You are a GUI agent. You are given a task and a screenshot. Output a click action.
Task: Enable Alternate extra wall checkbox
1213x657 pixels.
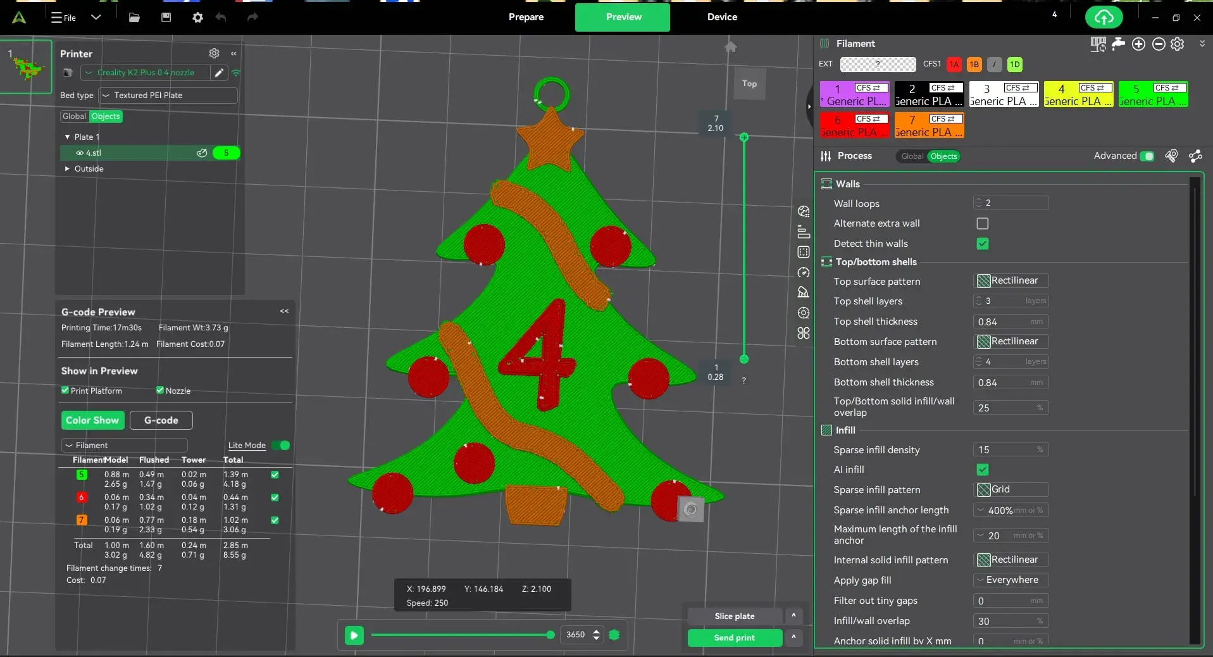[982, 223]
